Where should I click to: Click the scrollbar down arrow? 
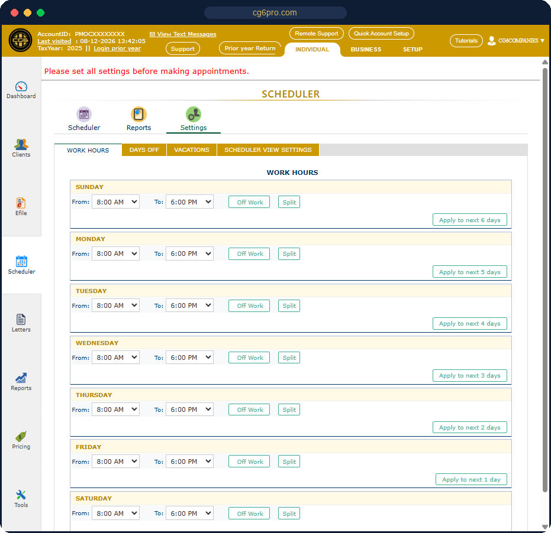(544, 526)
